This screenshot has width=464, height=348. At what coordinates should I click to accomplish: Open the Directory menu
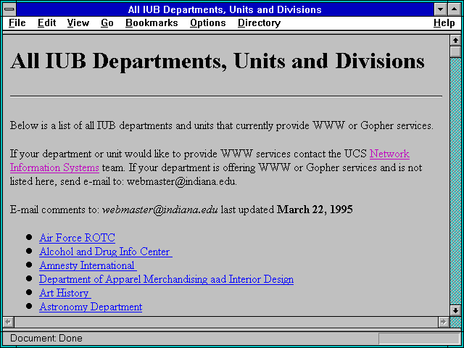[x=260, y=23]
